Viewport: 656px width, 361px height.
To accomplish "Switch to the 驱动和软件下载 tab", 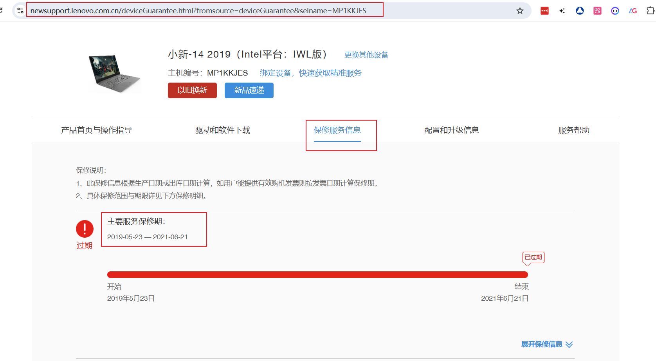I will point(223,130).
